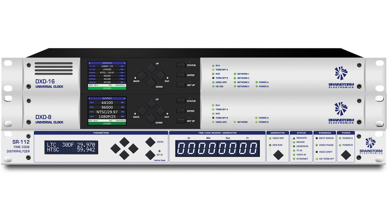Click the NETWORK 1 indicator LED
This screenshot has width=388, height=218.
pyautogui.click(x=235, y=74)
